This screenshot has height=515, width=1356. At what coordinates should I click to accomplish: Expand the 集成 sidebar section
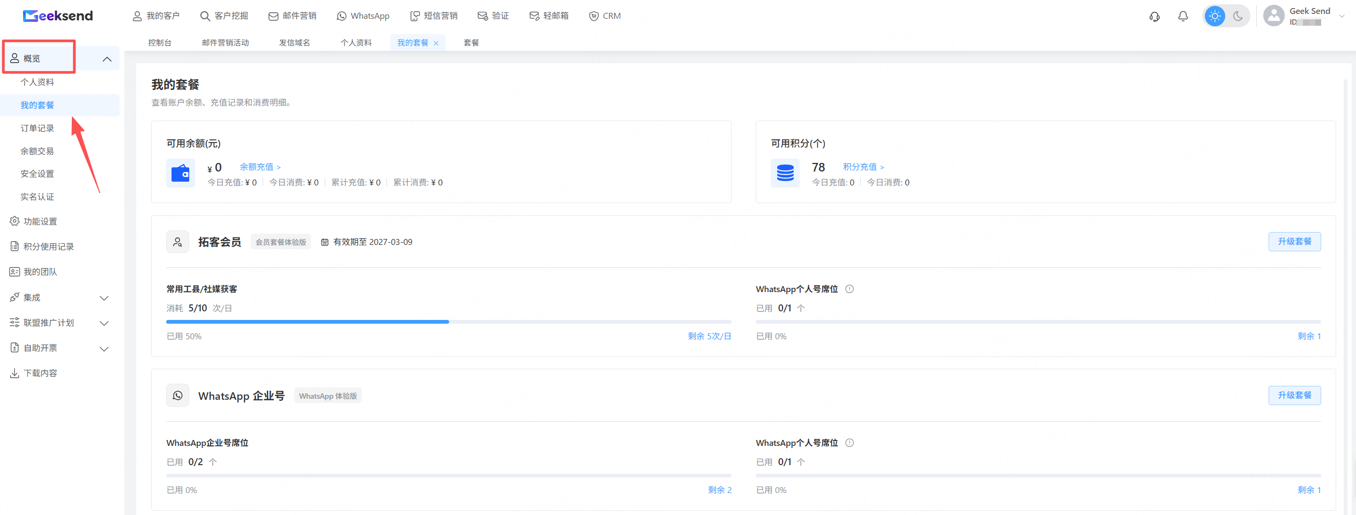point(105,298)
